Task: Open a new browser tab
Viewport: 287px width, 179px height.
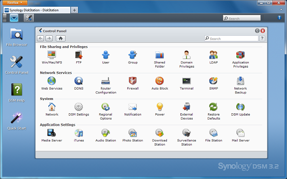Action: pyautogui.click(x=74, y=10)
